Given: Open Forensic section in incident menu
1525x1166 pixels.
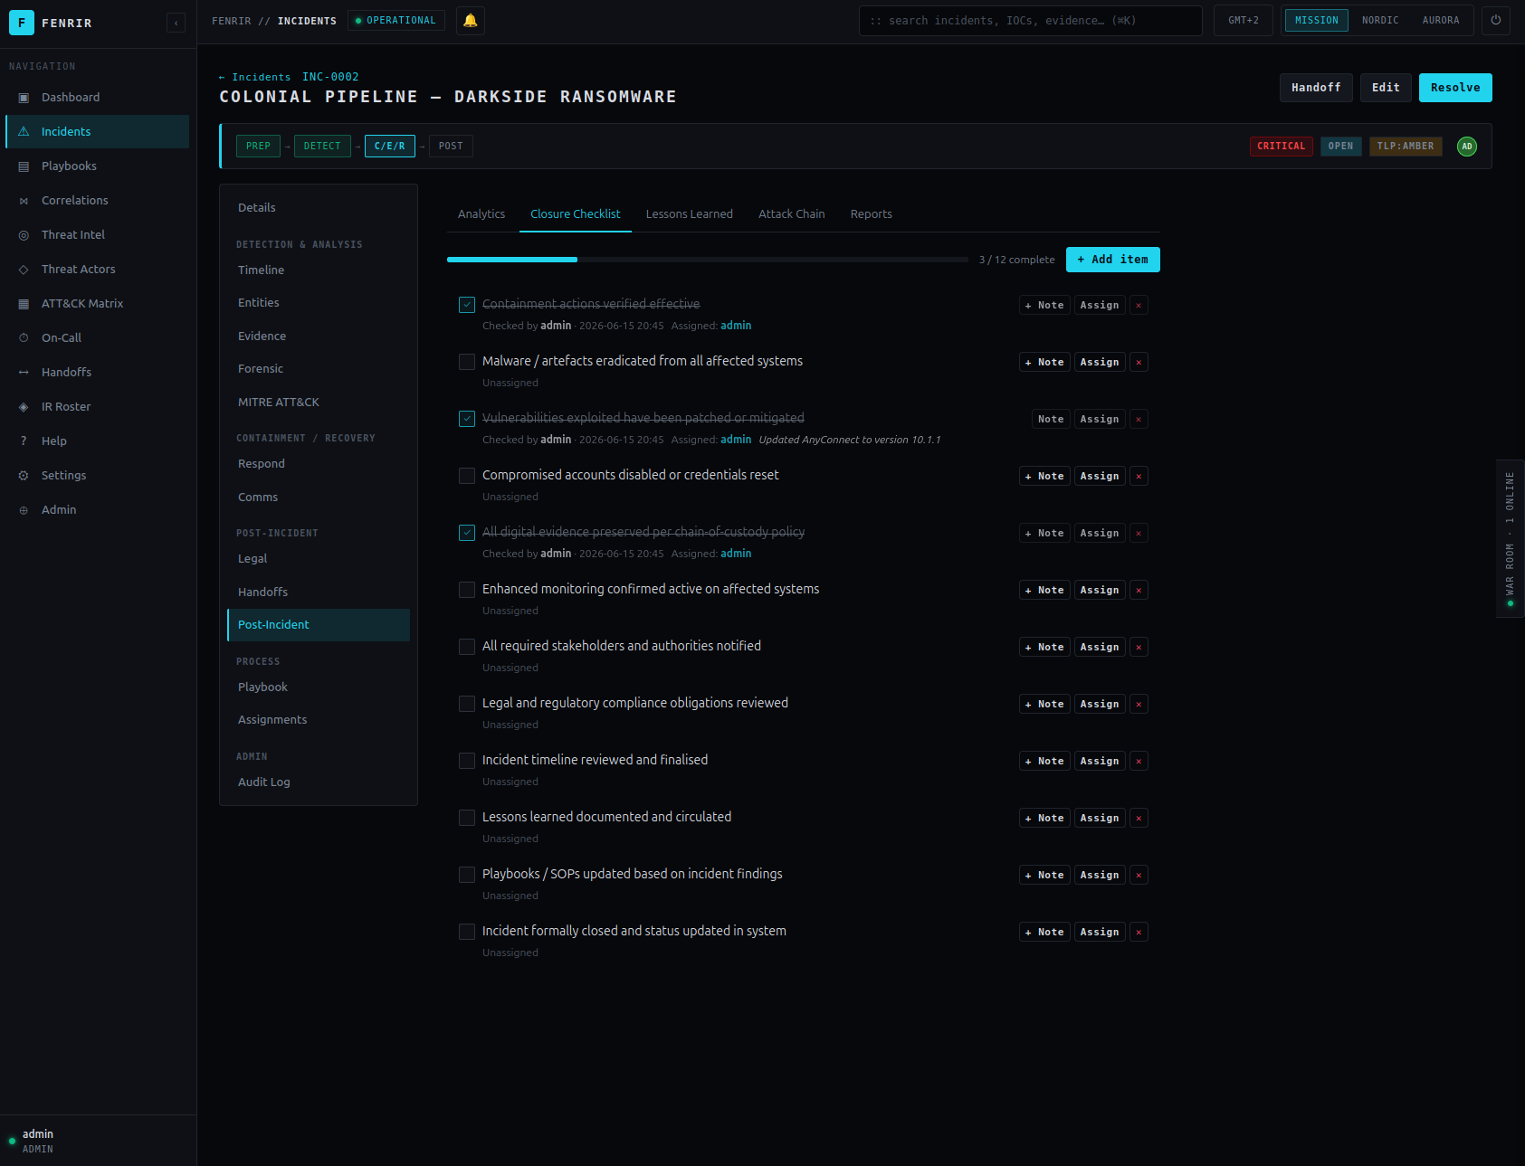Looking at the screenshot, I should point(319,369).
